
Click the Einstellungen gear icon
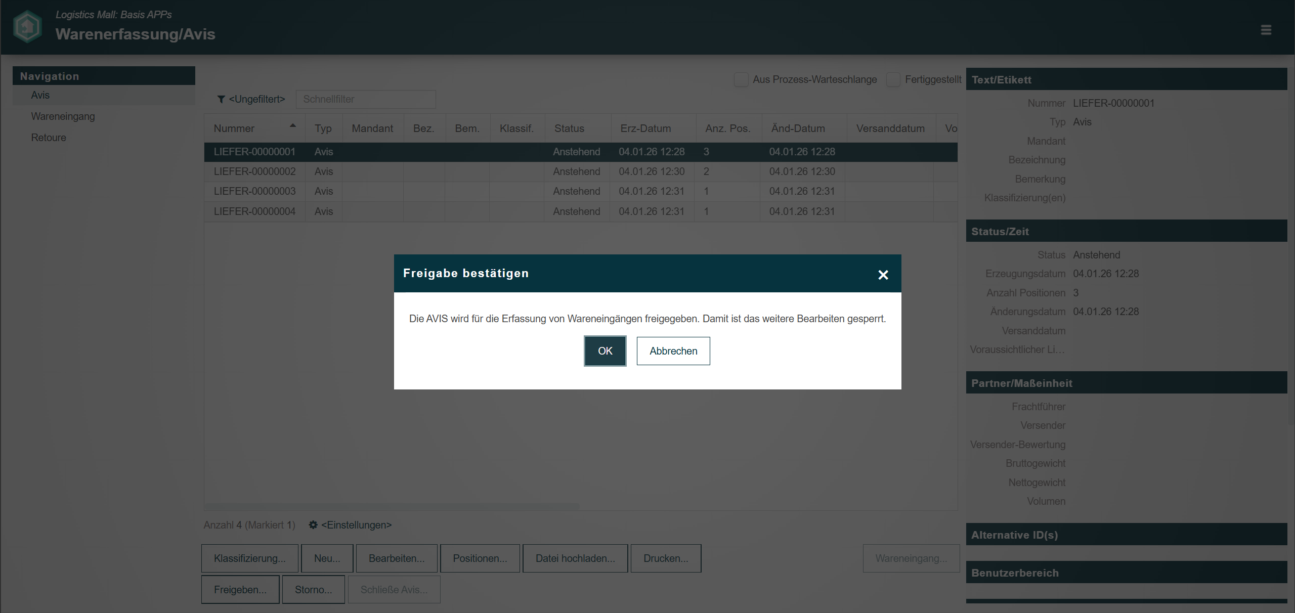[x=313, y=525]
